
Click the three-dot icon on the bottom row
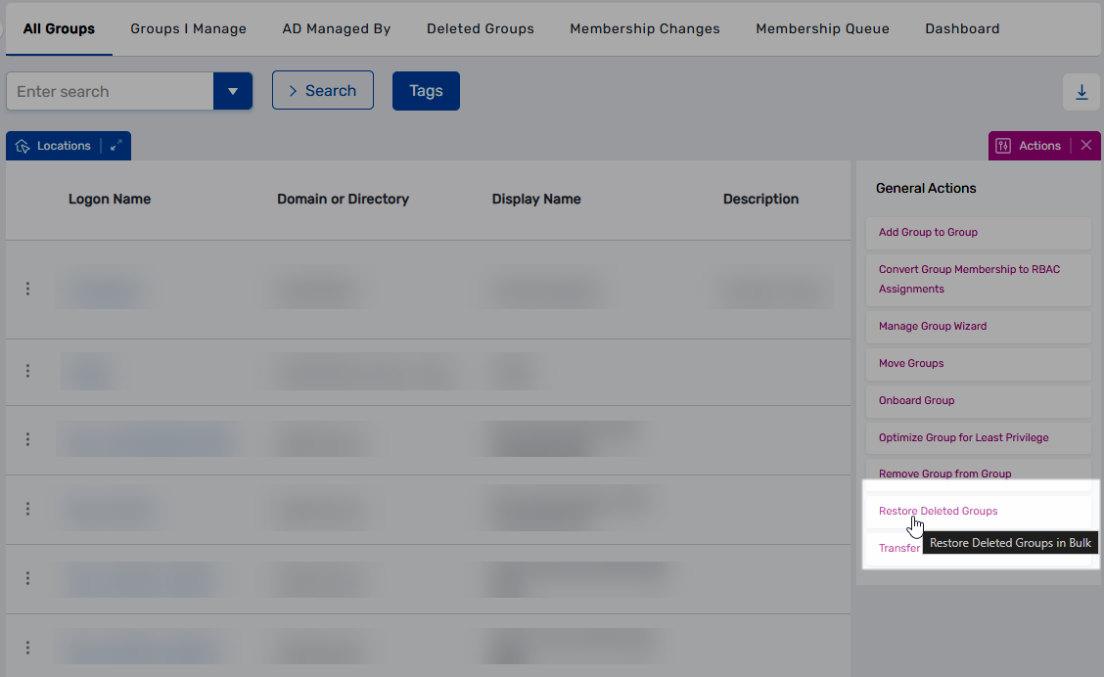27,647
